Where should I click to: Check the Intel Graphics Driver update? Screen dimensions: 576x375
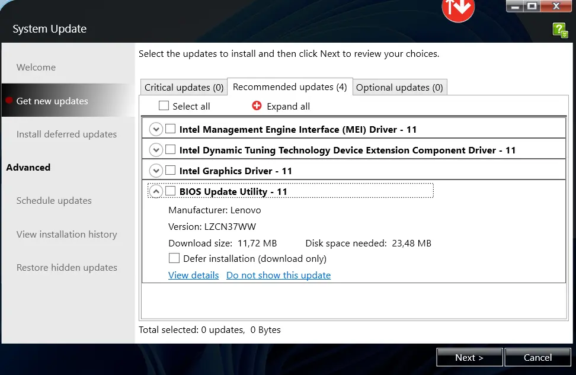171,170
